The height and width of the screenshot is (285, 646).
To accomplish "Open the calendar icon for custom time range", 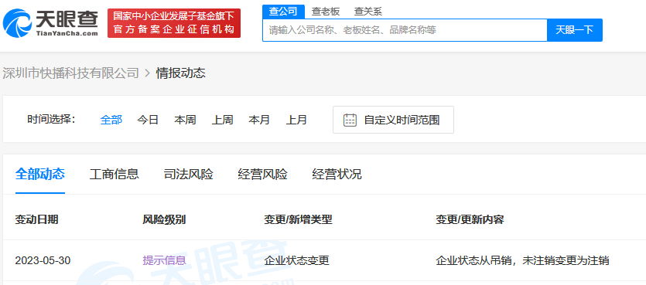I will coord(350,120).
